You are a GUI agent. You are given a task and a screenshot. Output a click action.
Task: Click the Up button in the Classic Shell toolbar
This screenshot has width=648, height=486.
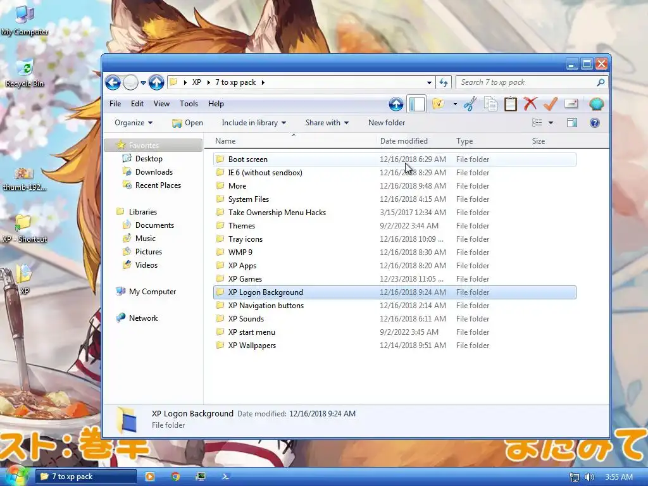click(396, 104)
